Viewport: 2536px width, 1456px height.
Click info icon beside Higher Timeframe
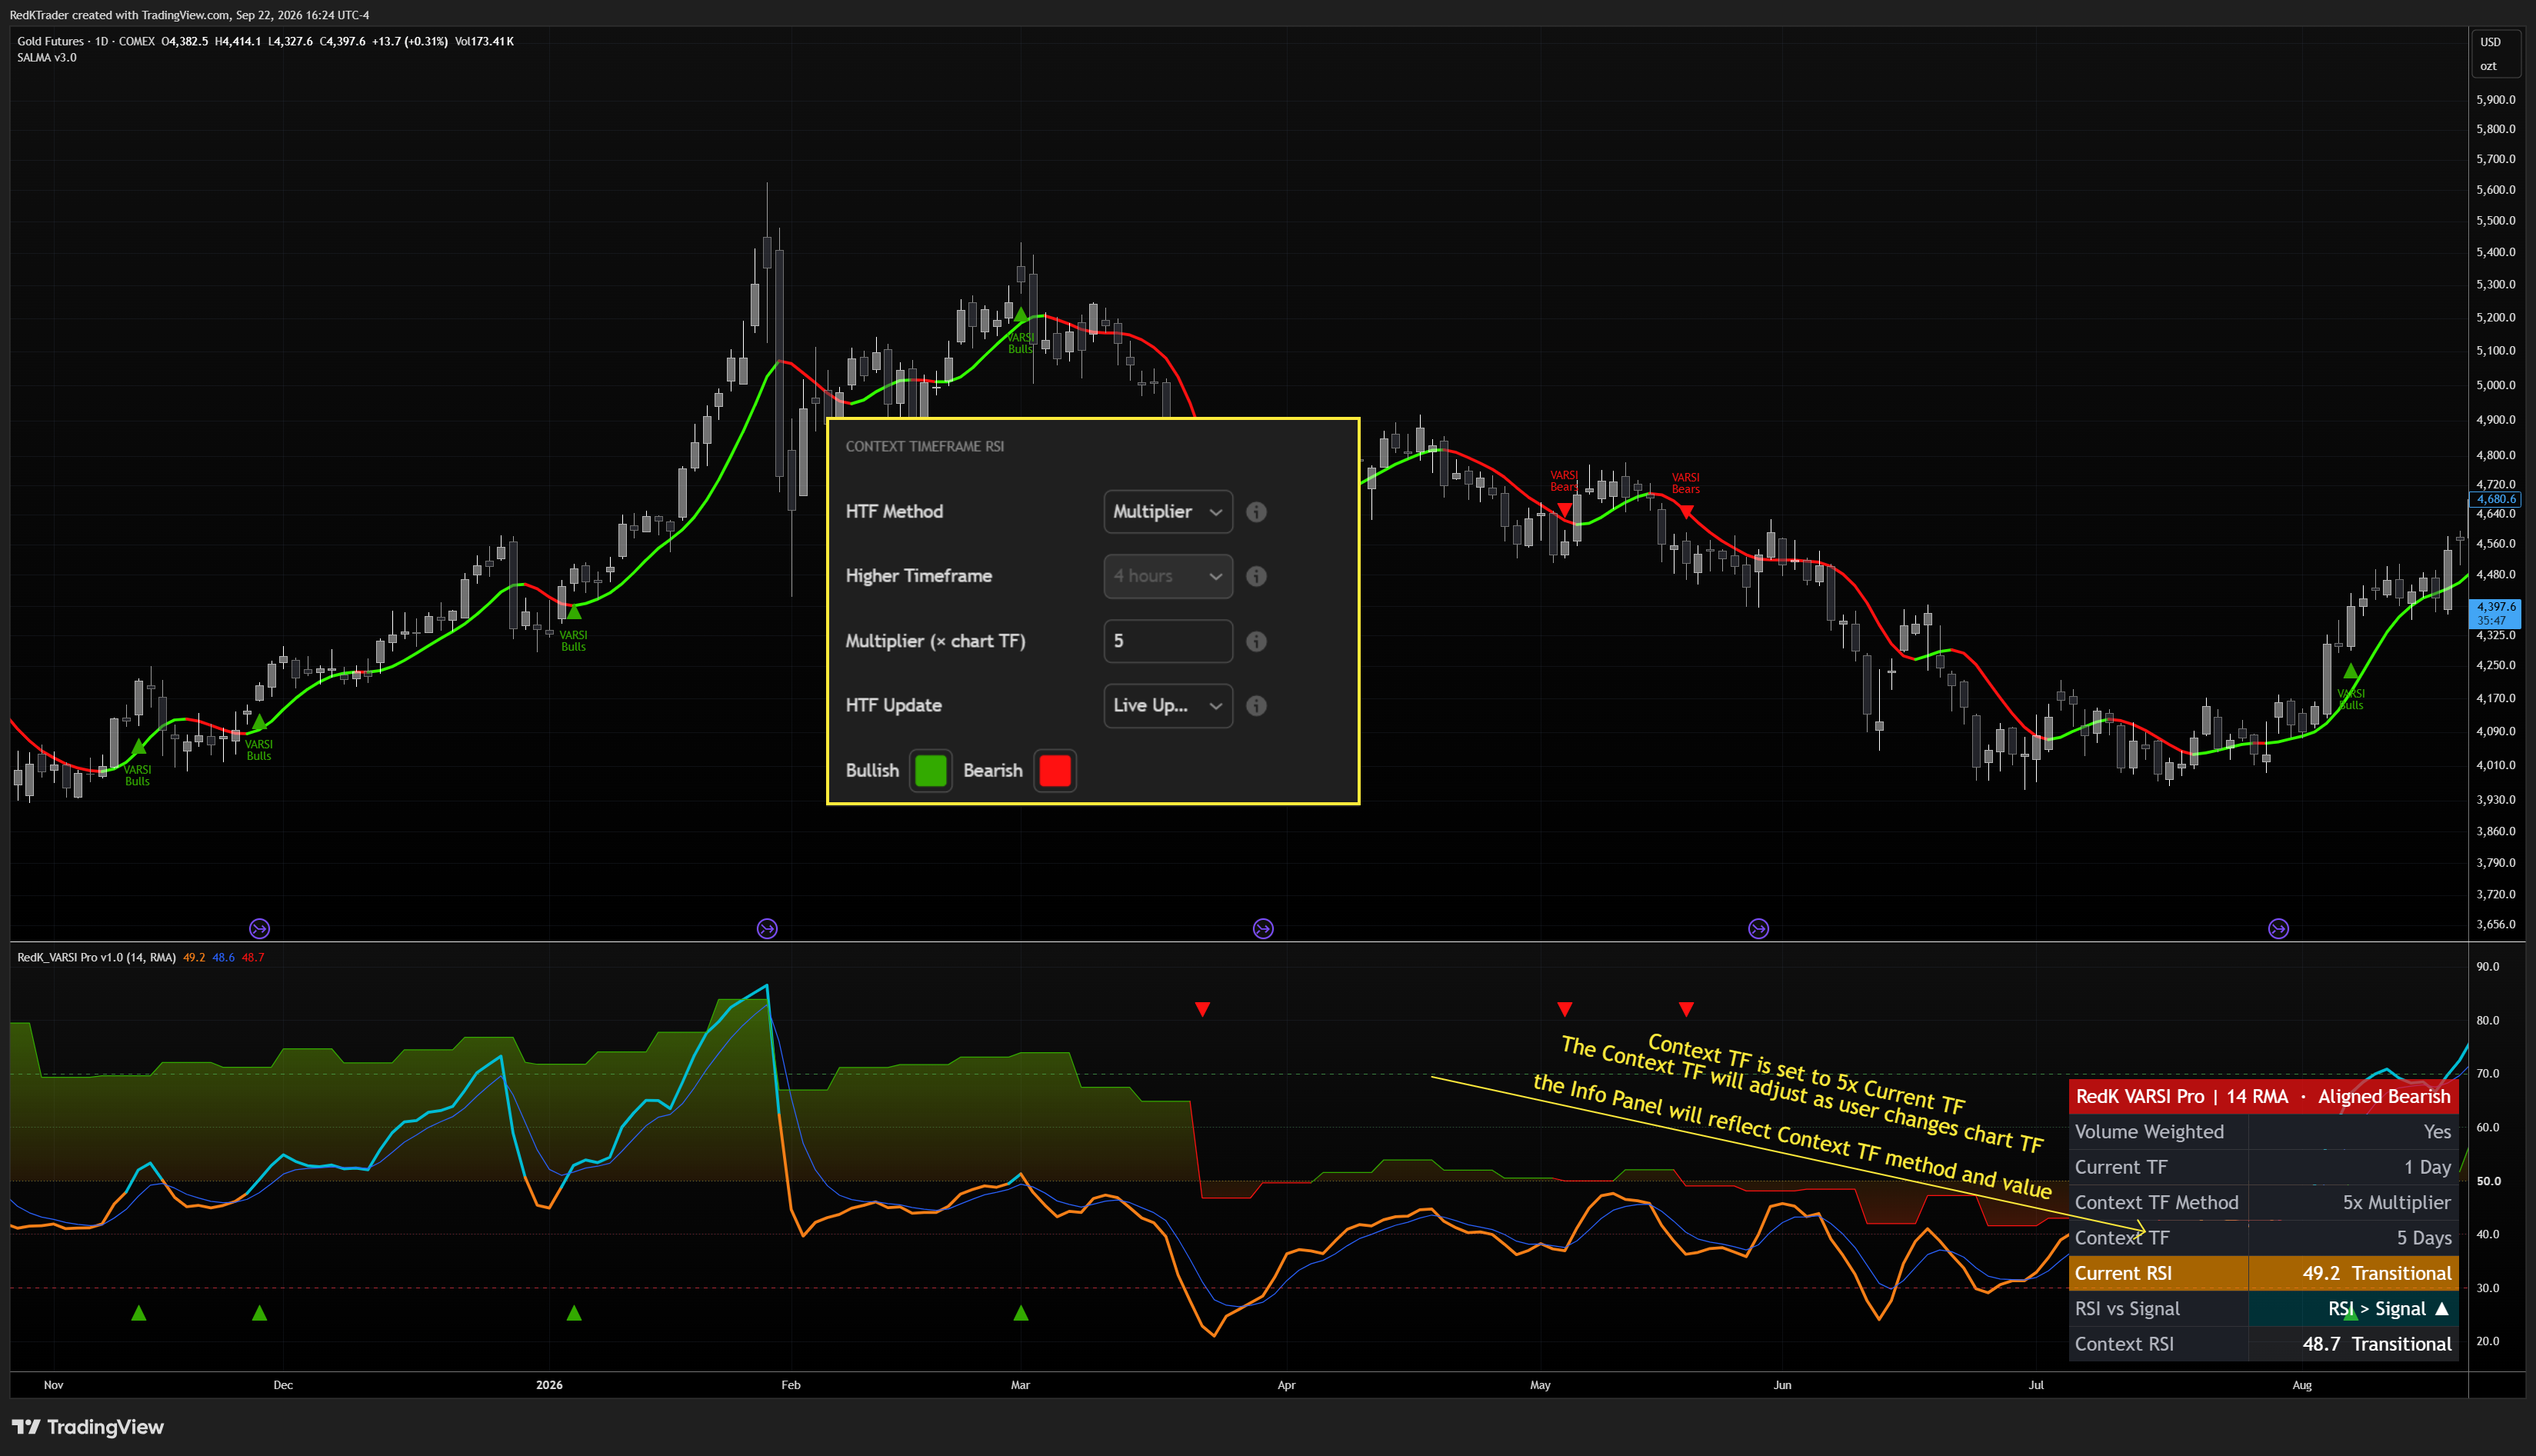pos(1256,576)
